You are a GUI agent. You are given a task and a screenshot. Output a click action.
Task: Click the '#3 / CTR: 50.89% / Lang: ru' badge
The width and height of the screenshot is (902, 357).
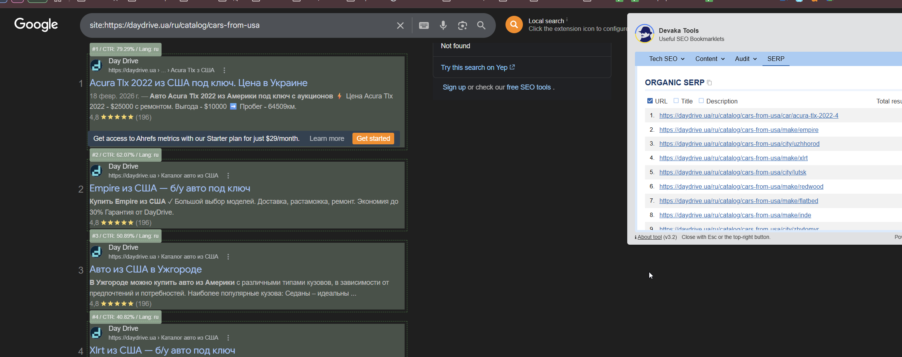pyautogui.click(x=126, y=236)
